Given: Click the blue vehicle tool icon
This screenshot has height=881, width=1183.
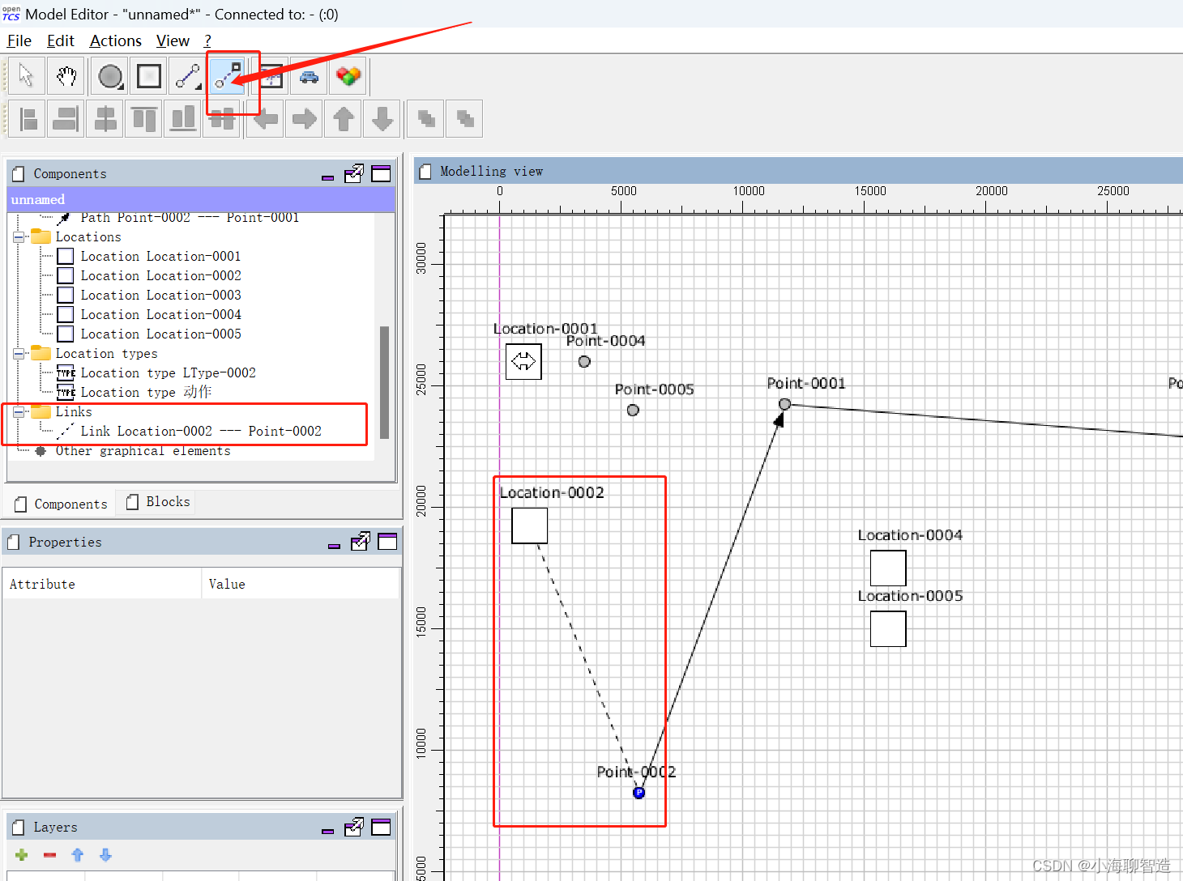Looking at the screenshot, I should 309,76.
